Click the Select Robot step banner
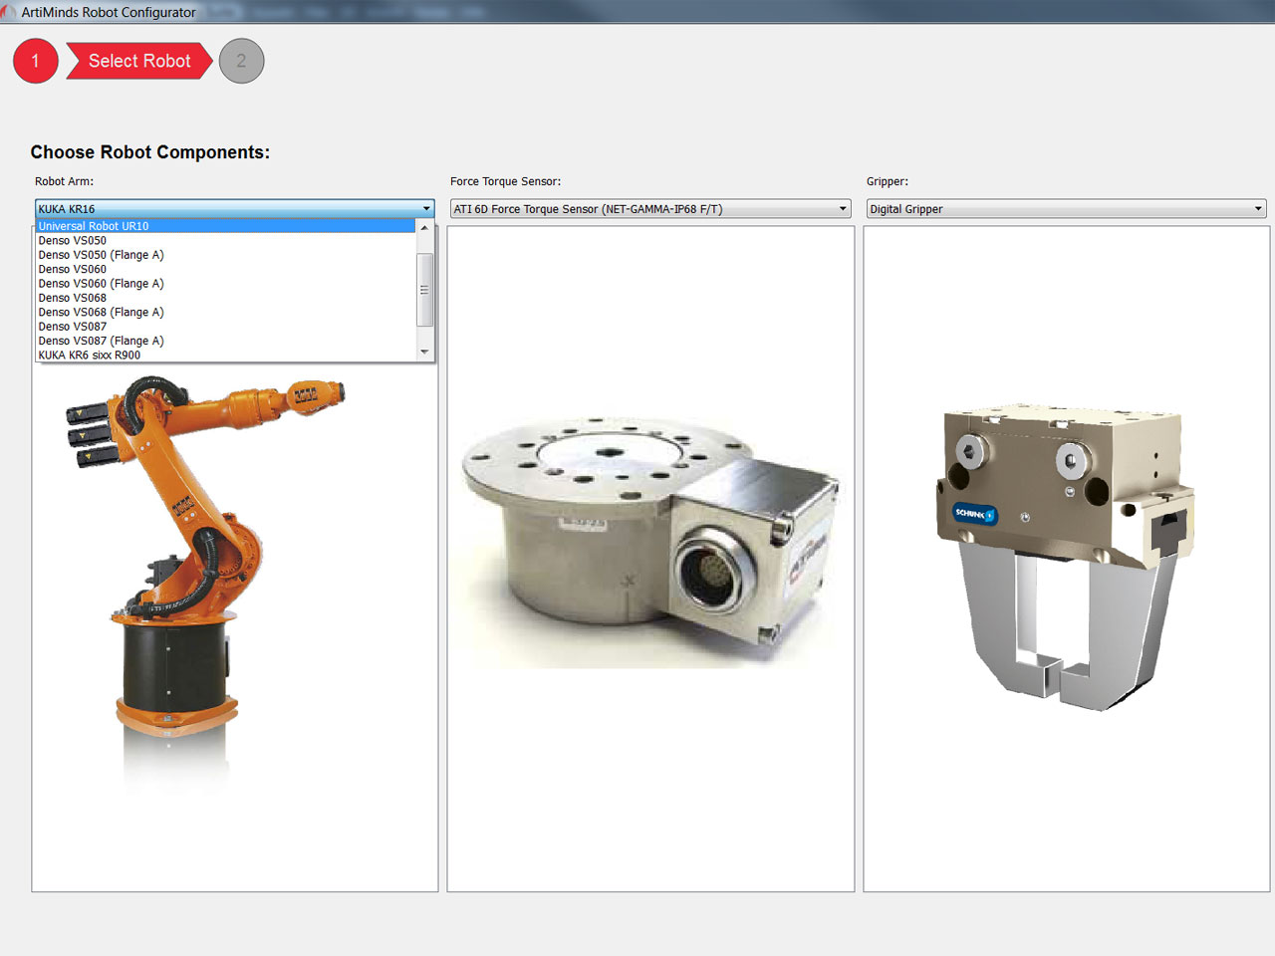The image size is (1275, 956). point(139,61)
